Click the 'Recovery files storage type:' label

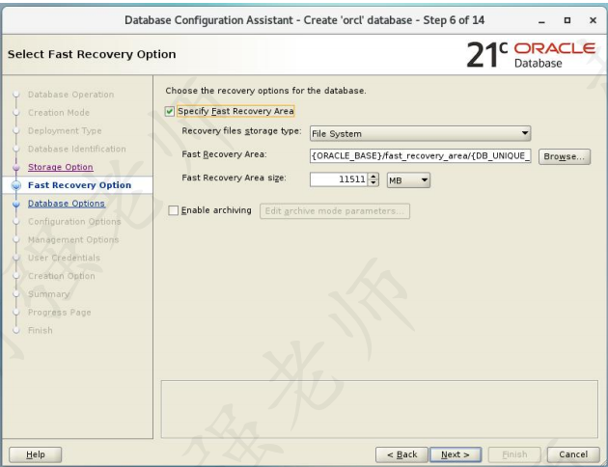pyautogui.click(x=241, y=131)
